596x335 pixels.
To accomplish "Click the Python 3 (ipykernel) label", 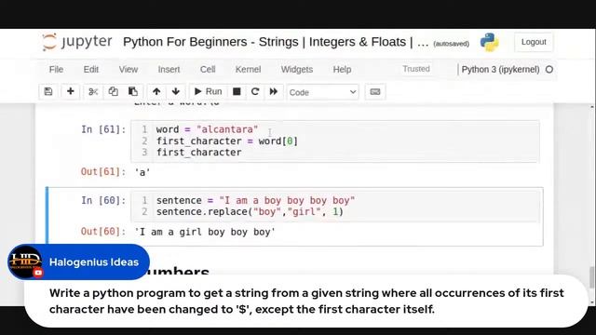I will point(500,70).
